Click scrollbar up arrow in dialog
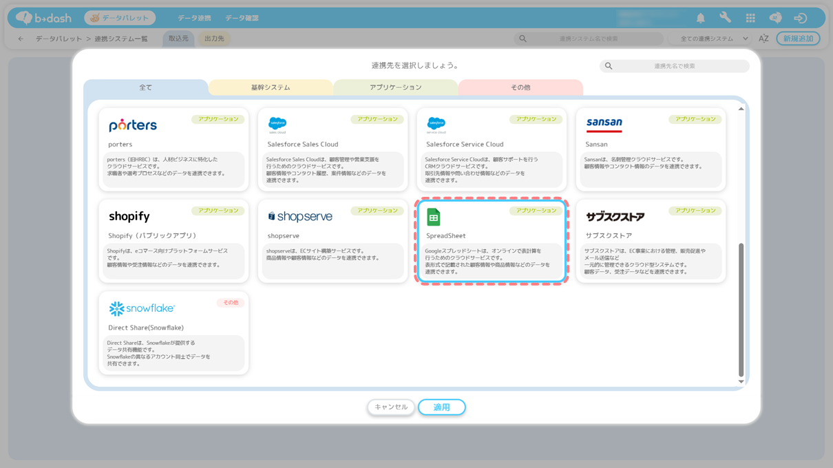Image resolution: width=833 pixels, height=468 pixels. pos(741,109)
